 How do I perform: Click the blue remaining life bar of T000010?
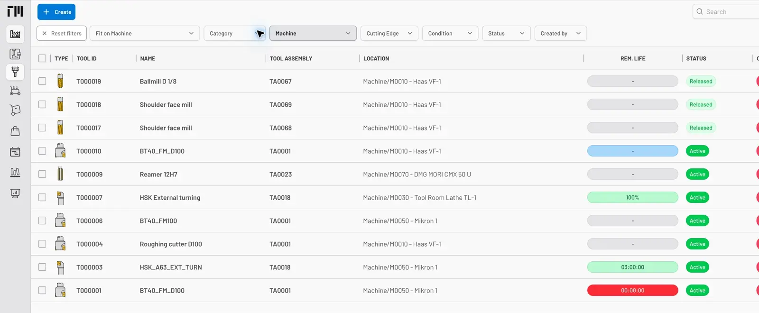pyautogui.click(x=633, y=151)
